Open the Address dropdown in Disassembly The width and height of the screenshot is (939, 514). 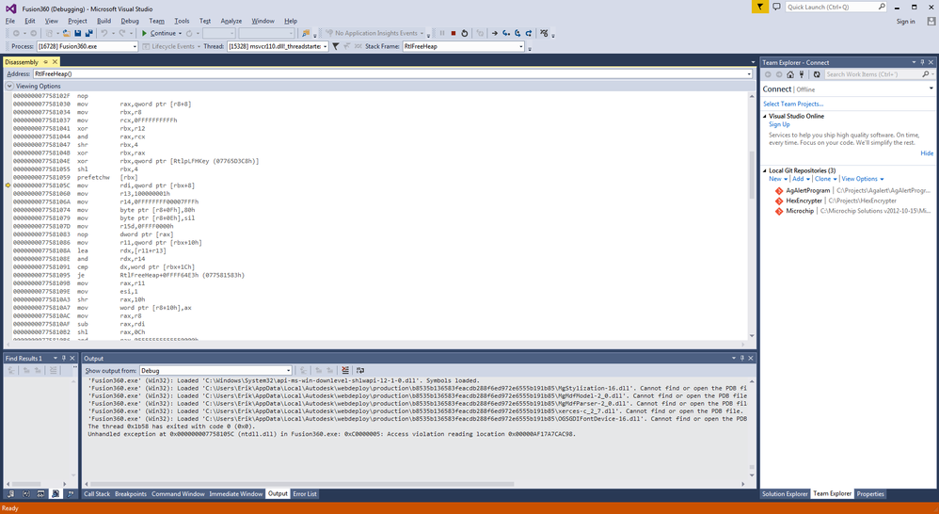(749, 73)
